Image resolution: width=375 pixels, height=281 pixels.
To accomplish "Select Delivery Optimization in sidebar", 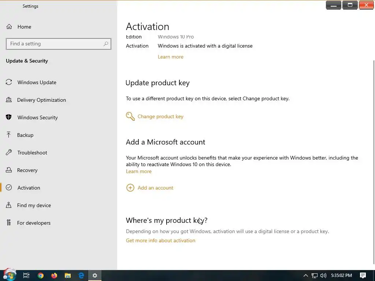I will click(41, 100).
